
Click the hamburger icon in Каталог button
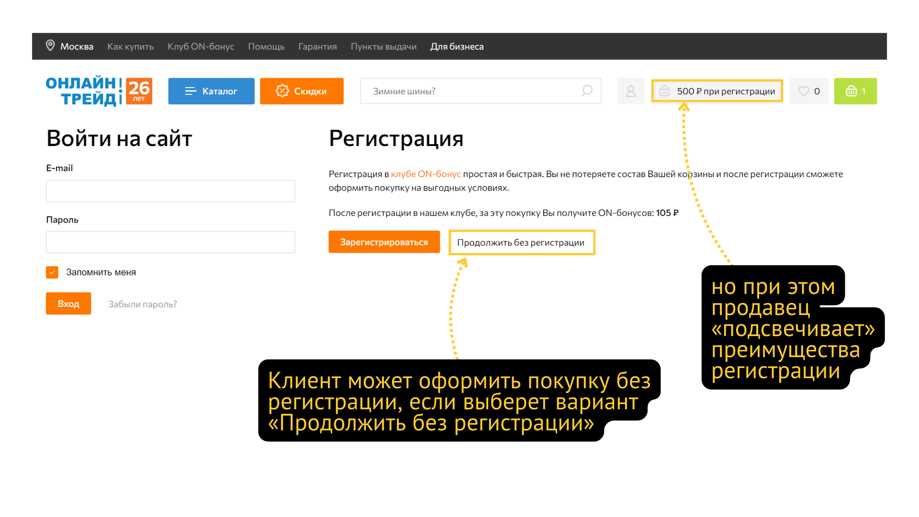point(191,91)
